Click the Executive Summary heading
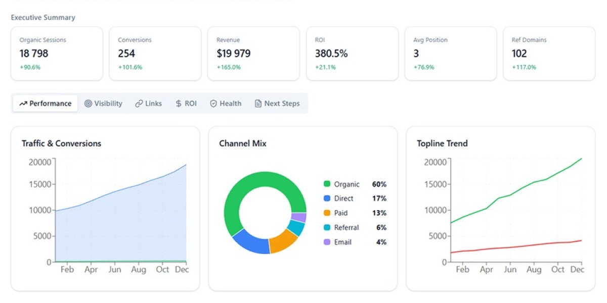Viewport: 607px width, 303px height. (x=43, y=17)
